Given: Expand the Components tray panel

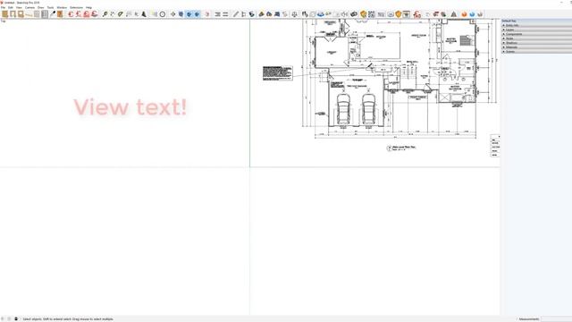Looking at the screenshot, I should 536,34.
